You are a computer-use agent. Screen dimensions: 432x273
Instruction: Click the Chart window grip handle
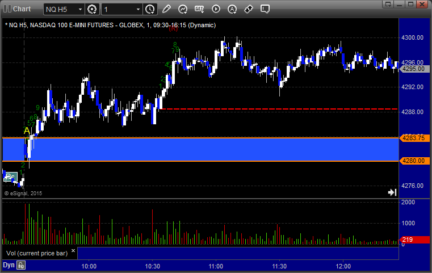(x=7, y=9)
